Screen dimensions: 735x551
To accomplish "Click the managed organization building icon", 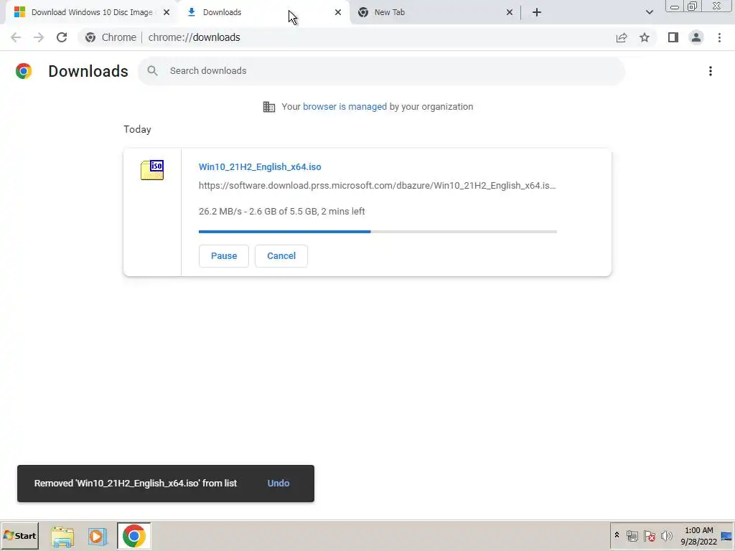I will [269, 107].
